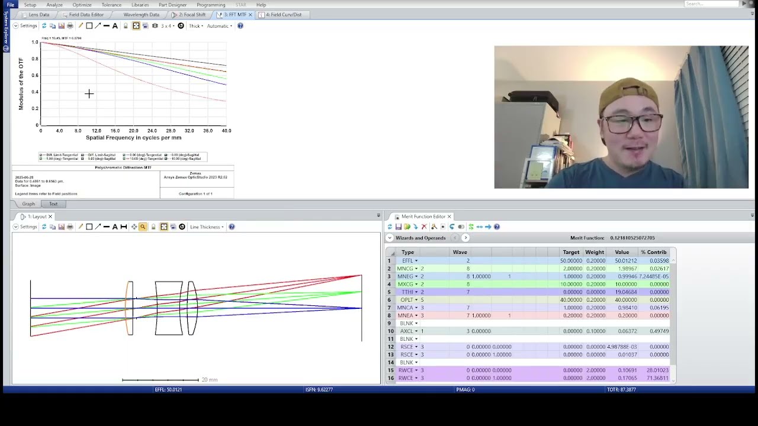Viewport: 758px width, 426px height.
Task: Select the Text tab below MTF plot
Action: pos(53,204)
